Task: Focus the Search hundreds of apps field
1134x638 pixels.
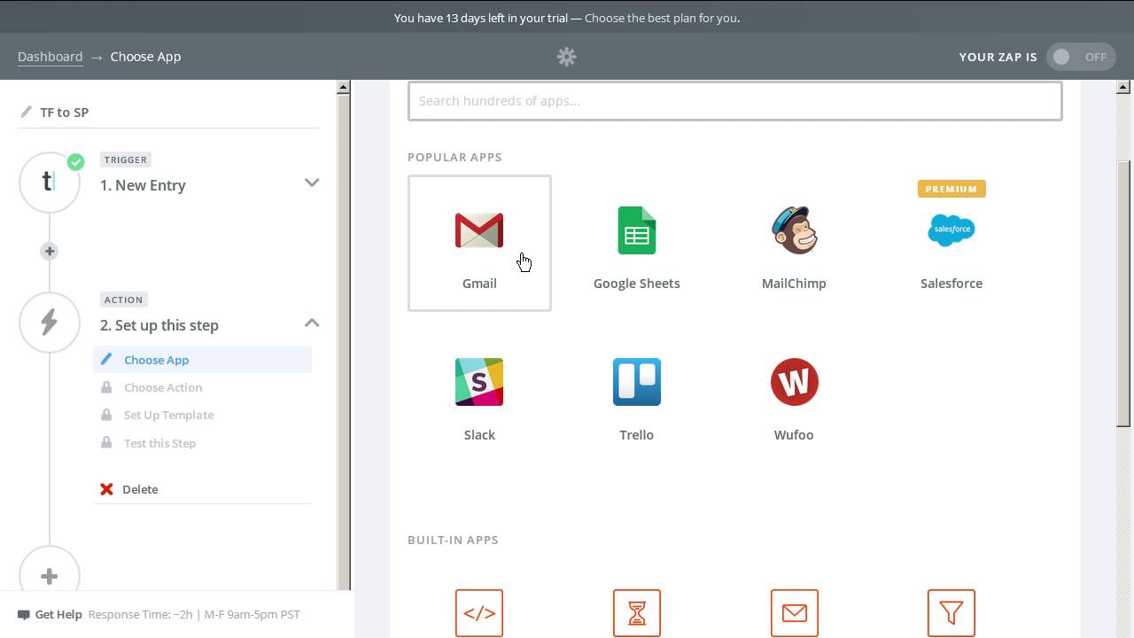Action: click(735, 101)
